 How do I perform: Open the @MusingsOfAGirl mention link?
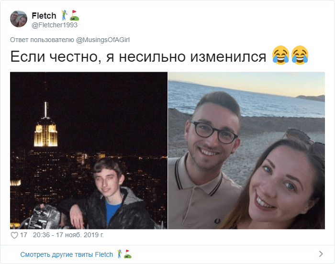point(103,40)
